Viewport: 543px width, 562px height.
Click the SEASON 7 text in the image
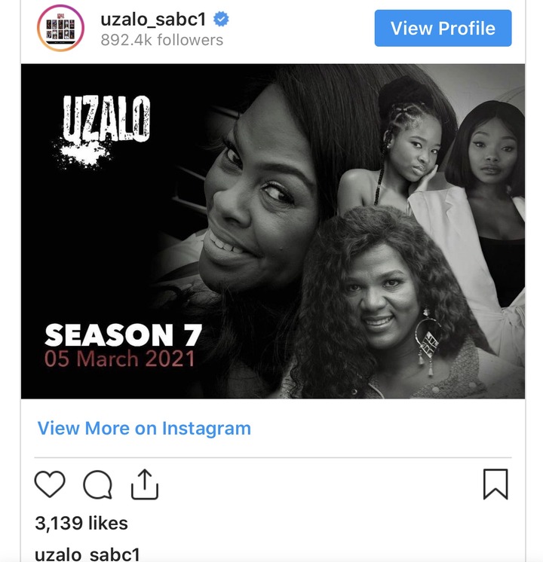click(123, 334)
